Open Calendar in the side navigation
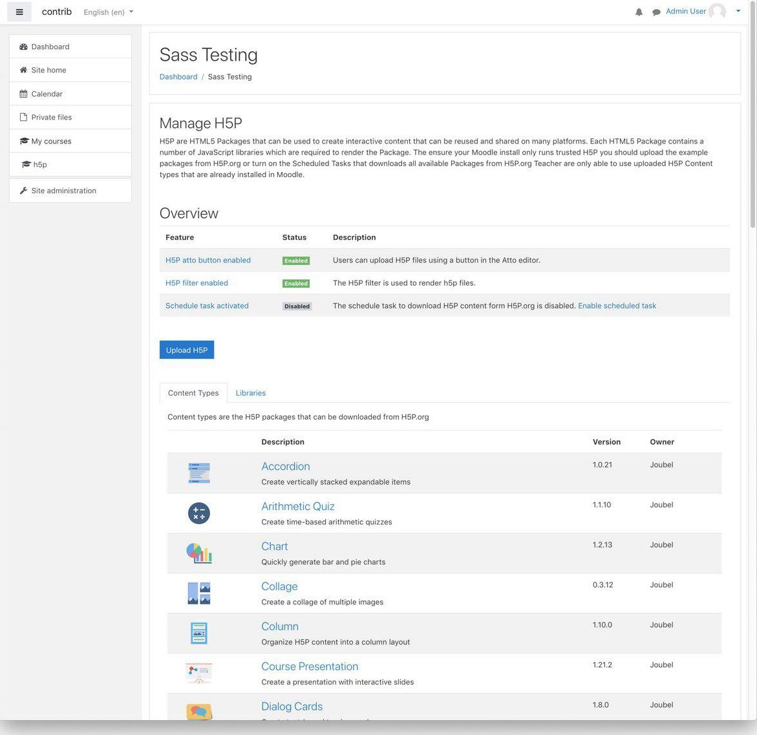This screenshot has height=735, width=757. point(70,94)
